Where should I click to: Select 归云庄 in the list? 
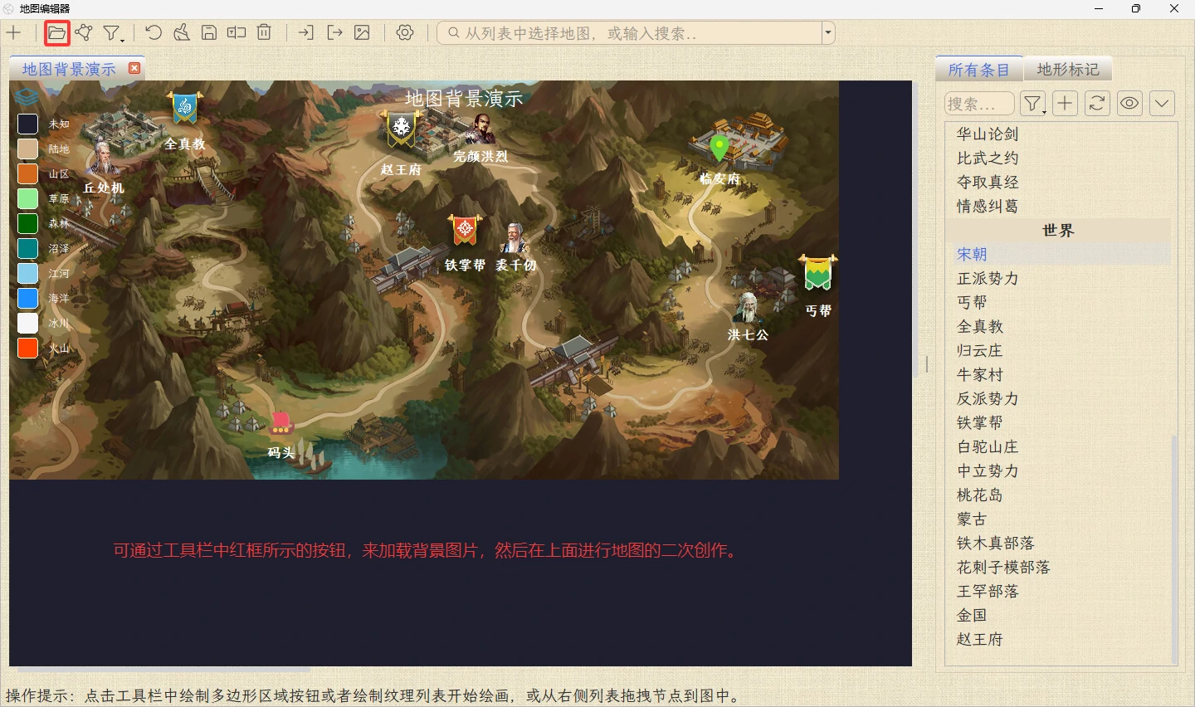click(x=1058, y=350)
